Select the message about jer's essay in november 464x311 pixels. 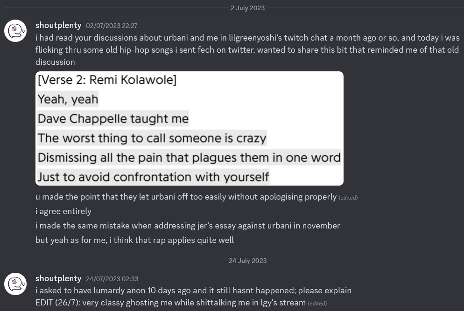pyautogui.click(x=188, y=226)
